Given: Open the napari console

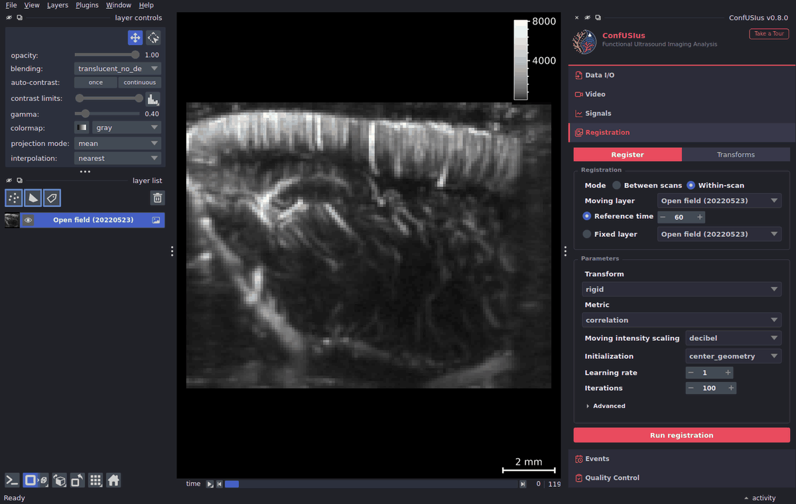Looking at the screenshot, I should point(12,480).
